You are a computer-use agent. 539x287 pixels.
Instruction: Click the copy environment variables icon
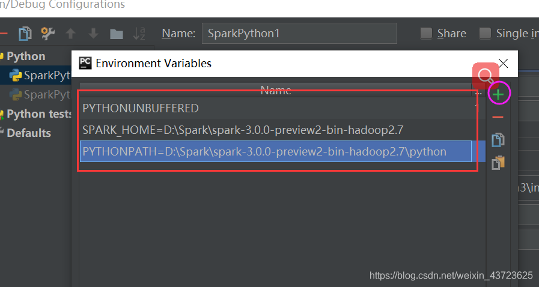click(498, 140)
